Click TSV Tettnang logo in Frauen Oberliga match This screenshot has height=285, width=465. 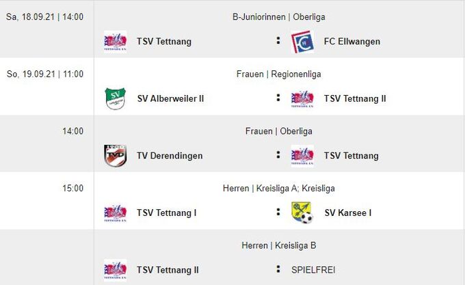click(x=302, y=156)
